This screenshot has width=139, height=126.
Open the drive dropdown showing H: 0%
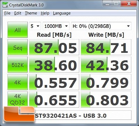(x=101, y=26)
